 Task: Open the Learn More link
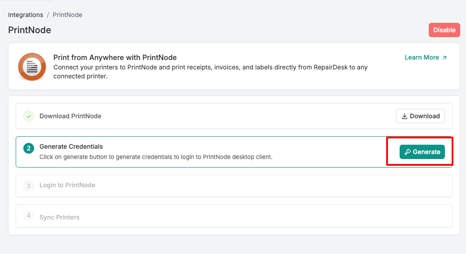click(422, 57)
